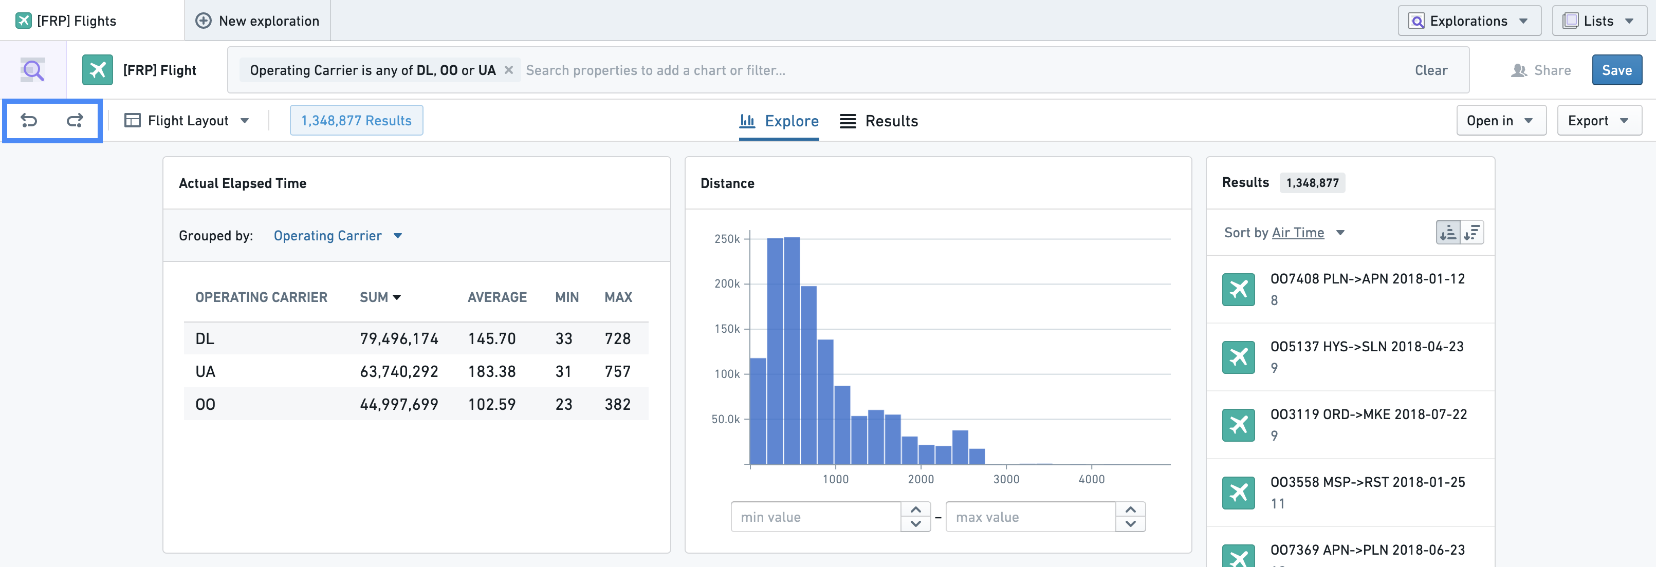
Task: Click the [FRP] Flight object type label
Action: (x=159, y=70)
